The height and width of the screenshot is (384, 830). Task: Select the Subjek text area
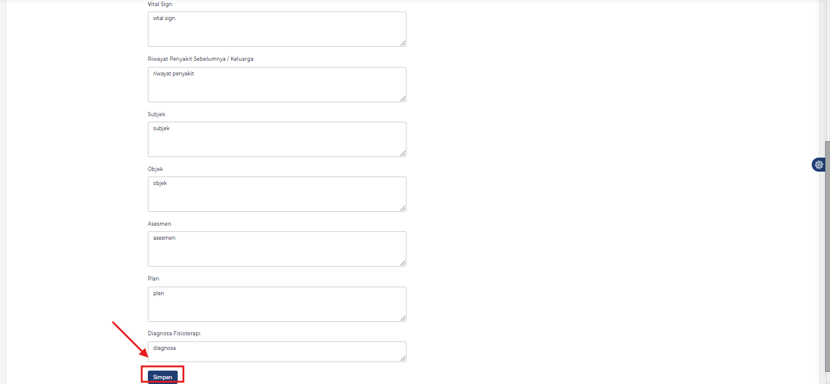[277, 139]
